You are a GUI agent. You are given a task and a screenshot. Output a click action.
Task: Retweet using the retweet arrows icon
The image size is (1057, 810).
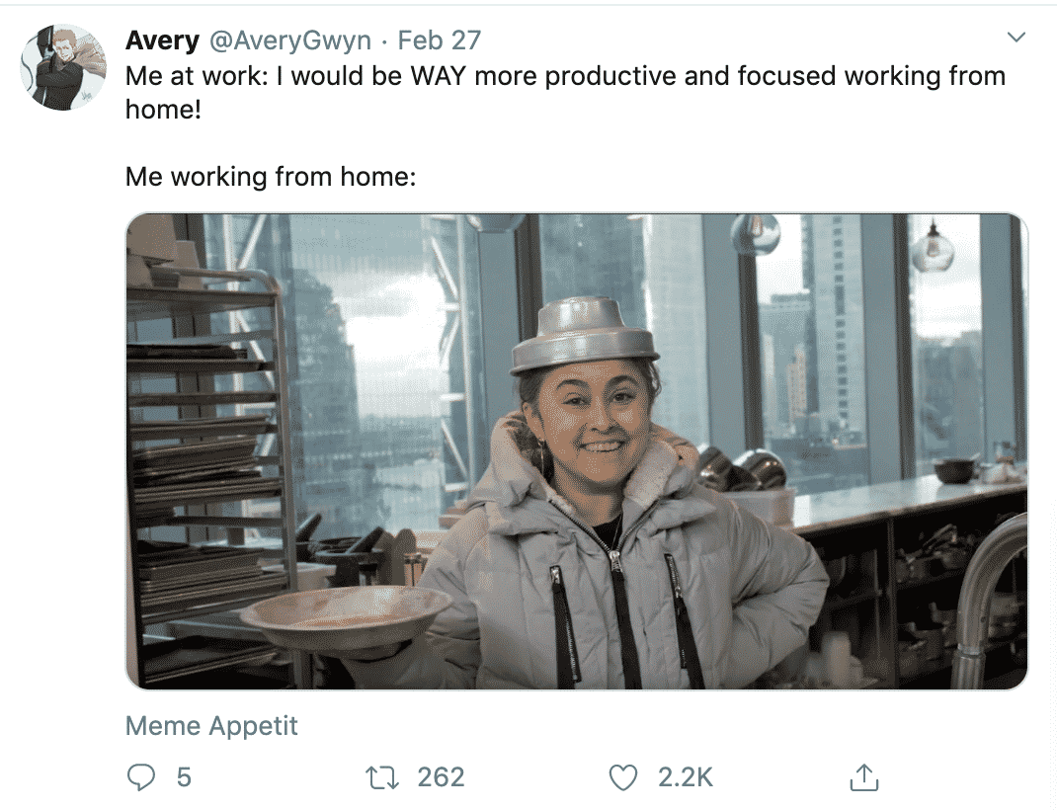[381, 777]
